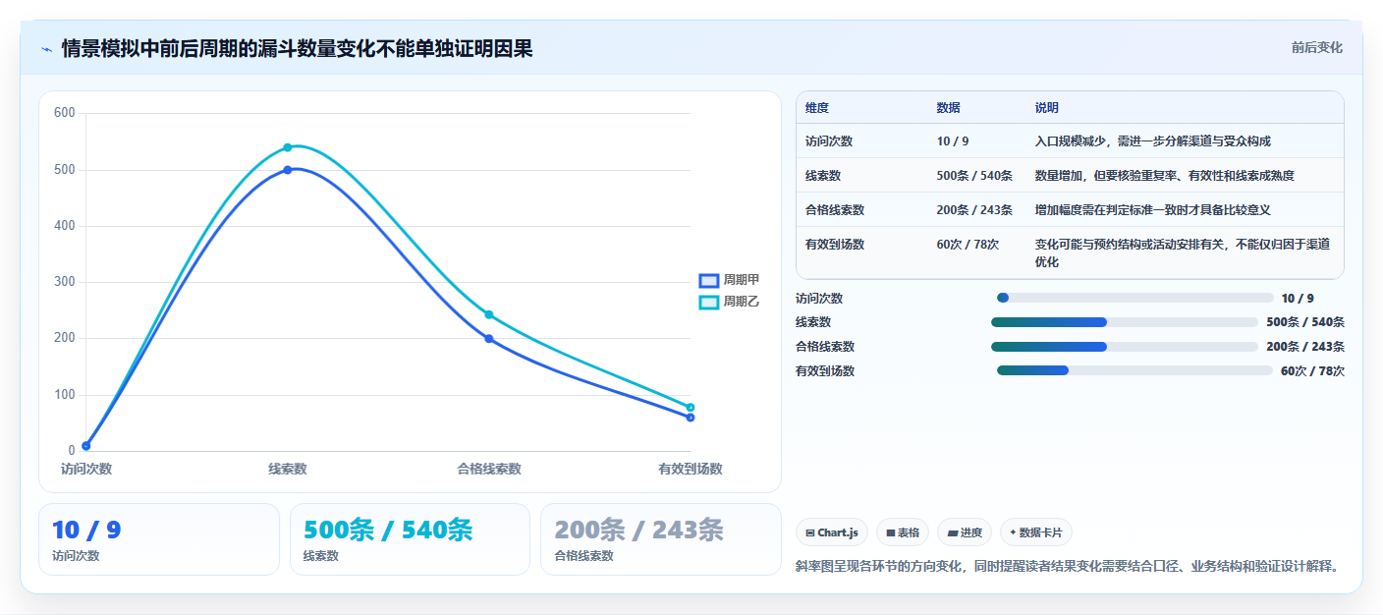
Task: Click table value 500条 / 540条
Action: (974, 176)
